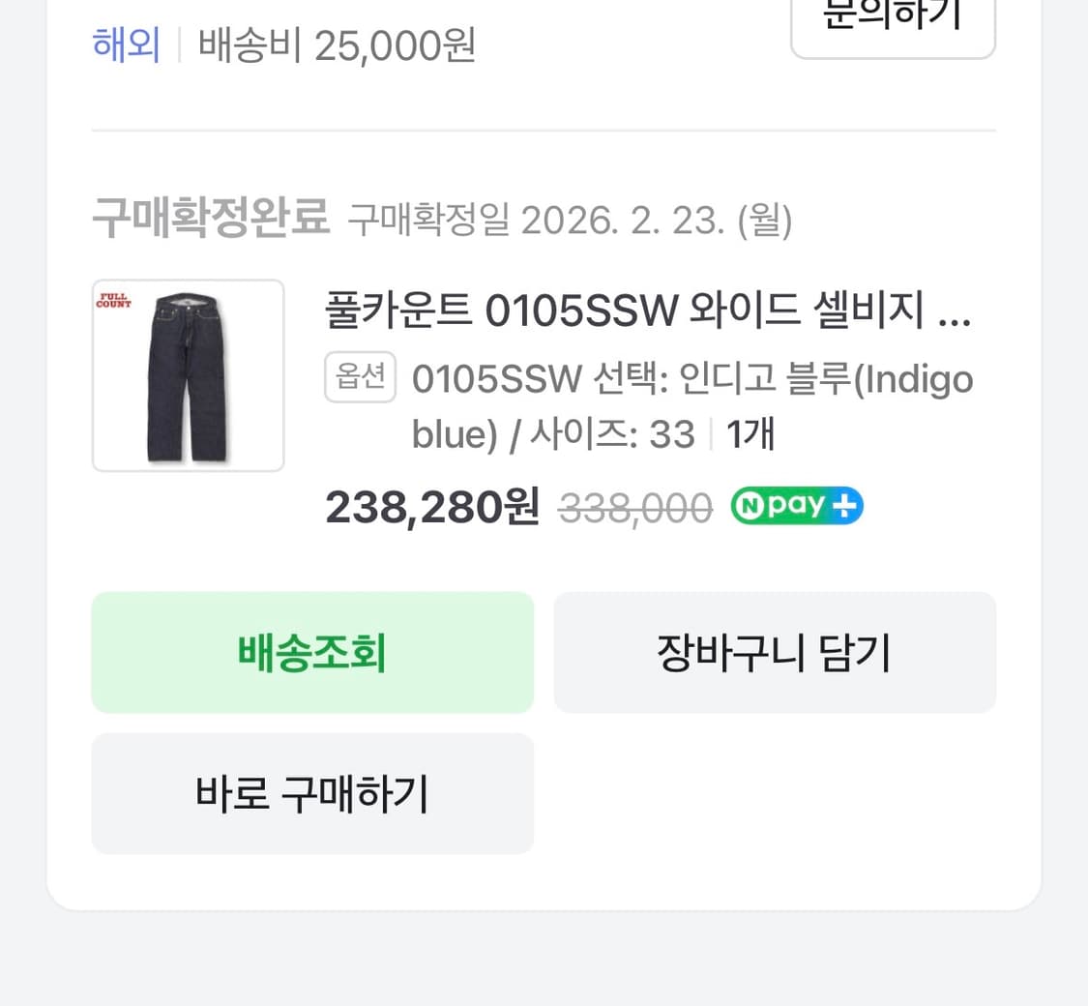Click the Full Count product thumbnail image
Viewport: 1088px width, 1006px height.
(x=188, y=375)
